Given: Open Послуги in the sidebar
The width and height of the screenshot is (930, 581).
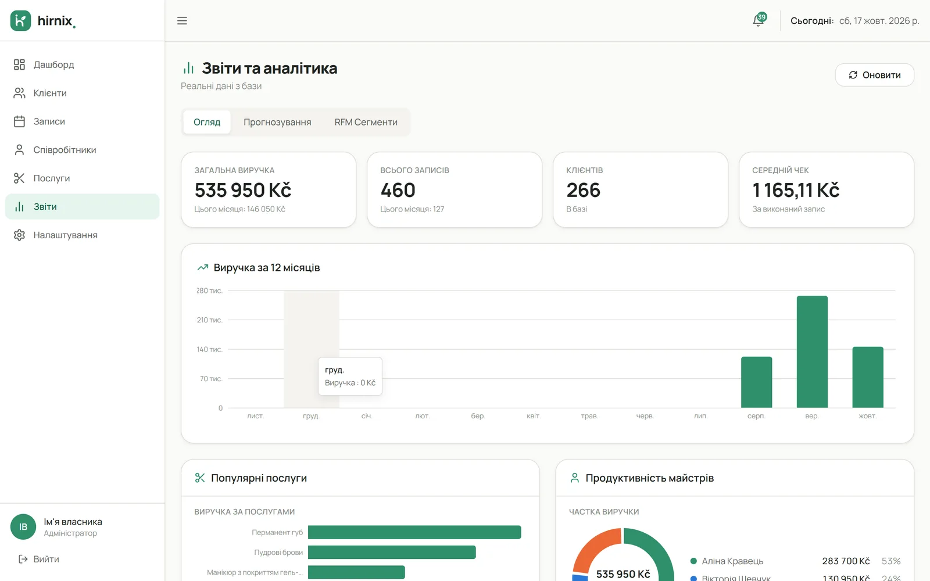Looking at the screenshot, I should click(82, 178).
